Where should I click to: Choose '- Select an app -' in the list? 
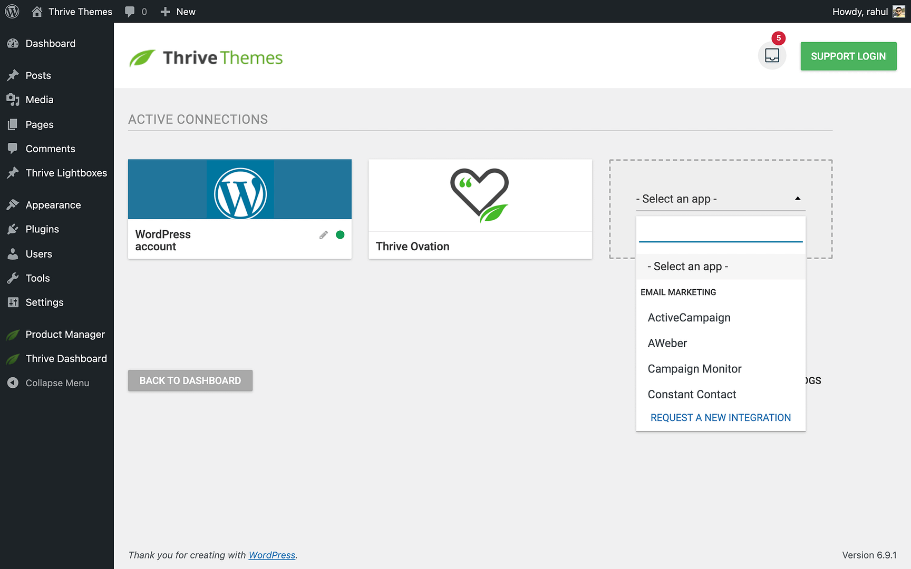click(687, 266)
